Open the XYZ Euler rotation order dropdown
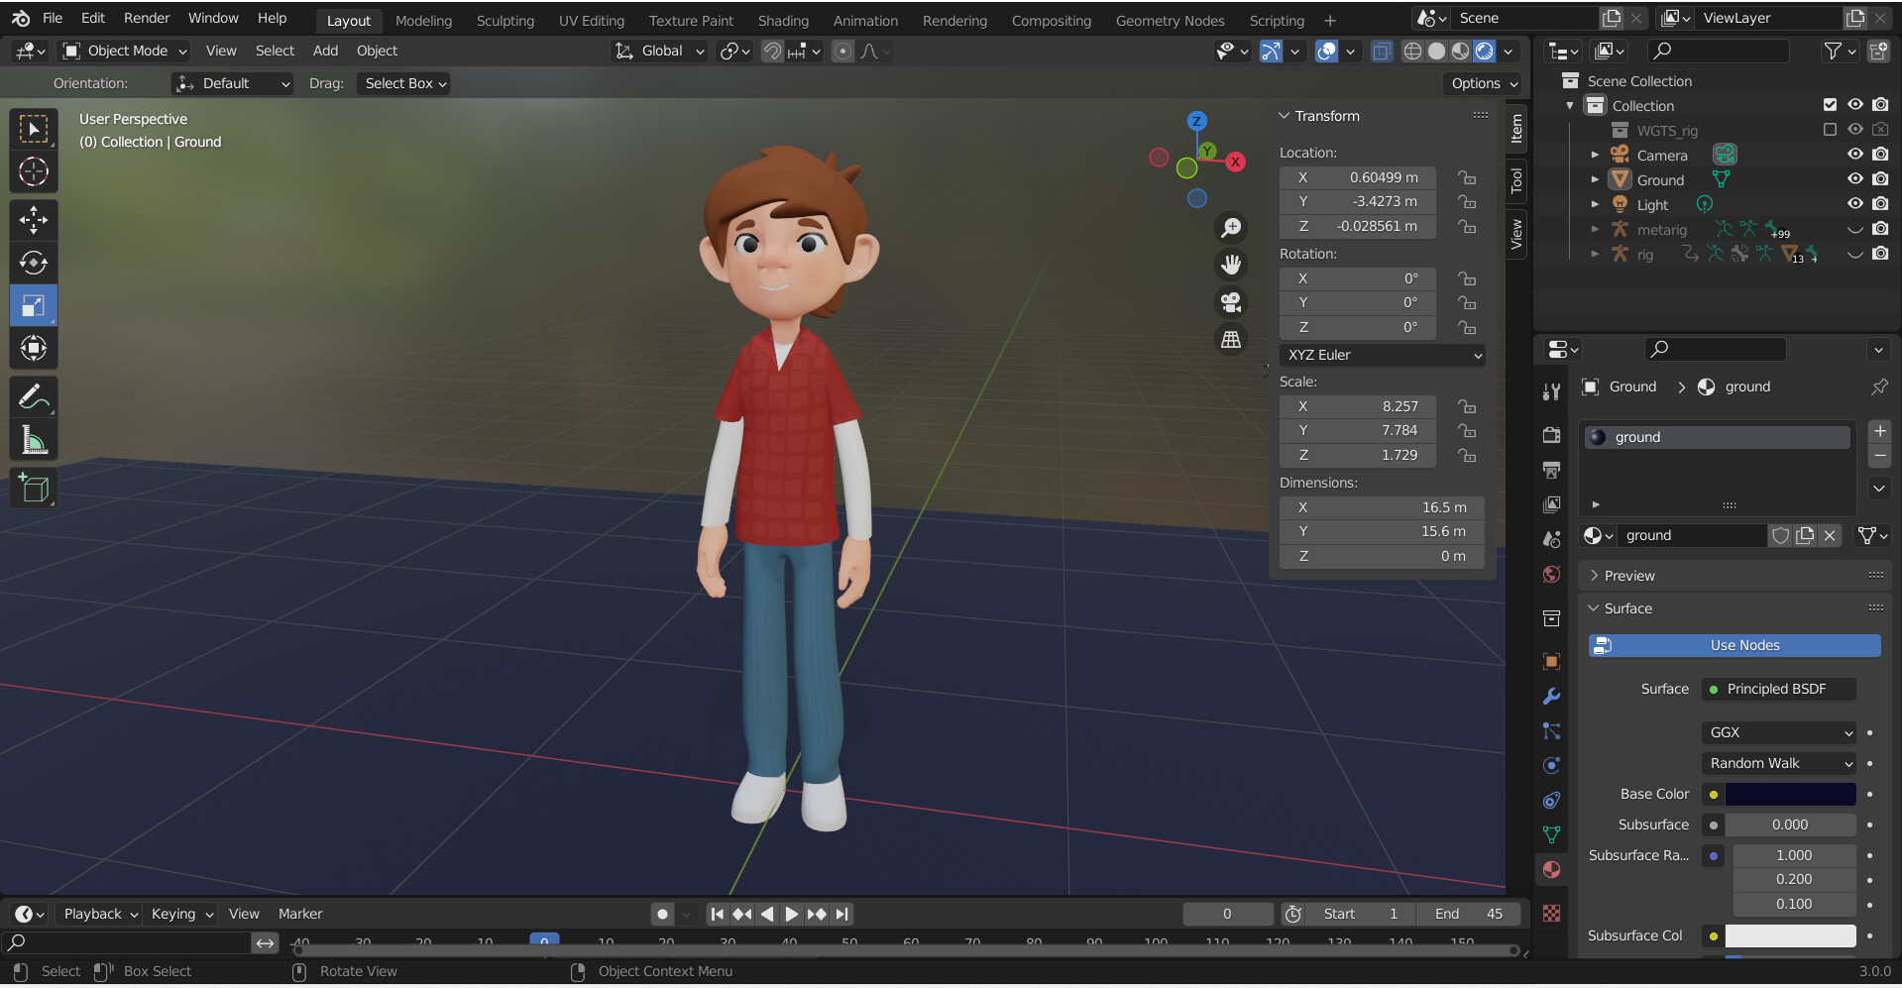 pyautogui.click(x=1382, y=355)
